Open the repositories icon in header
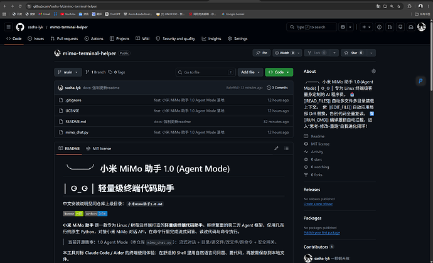 pos(400,27)
